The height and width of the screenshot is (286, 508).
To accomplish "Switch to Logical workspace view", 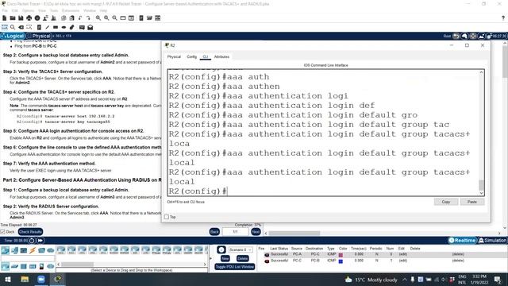I will click(x=13, y=36).
